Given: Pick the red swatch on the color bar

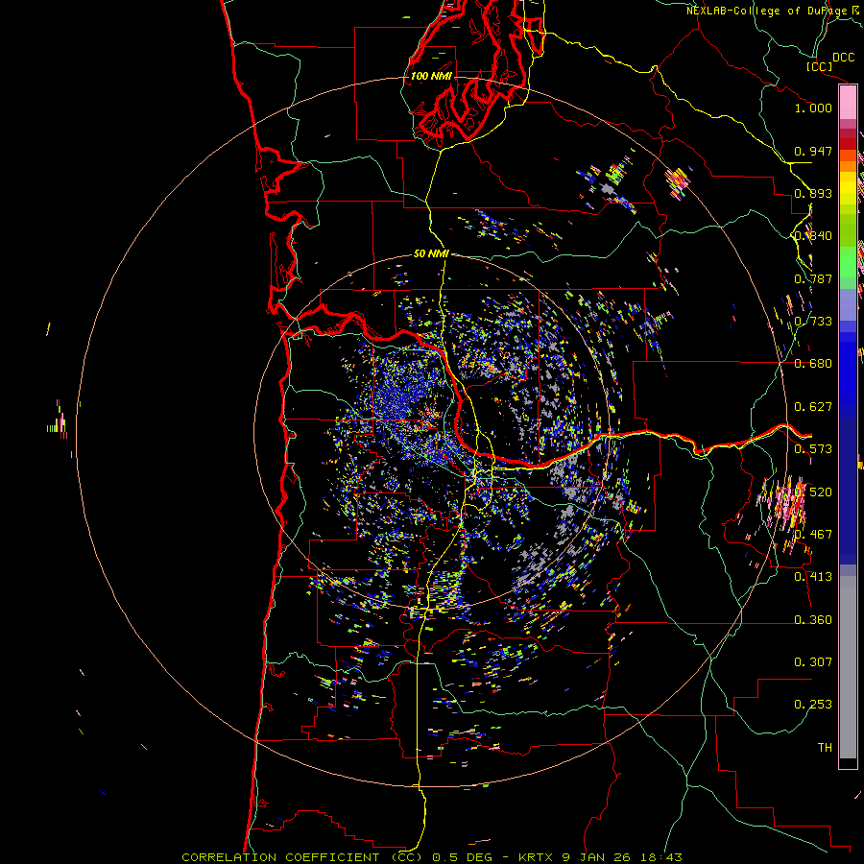Looking at the screenshot, I should point(848,144).
